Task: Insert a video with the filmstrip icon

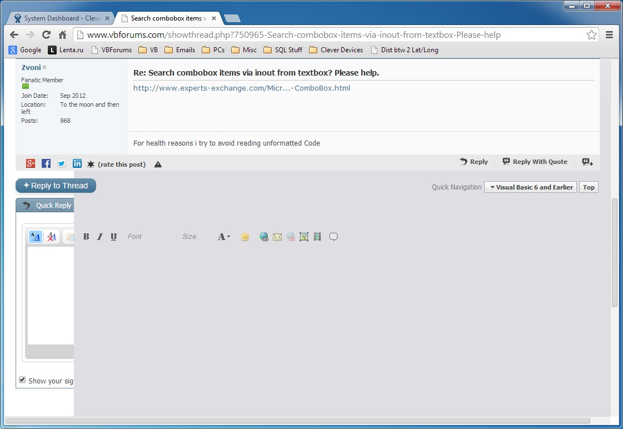Action: coord(317,237)
